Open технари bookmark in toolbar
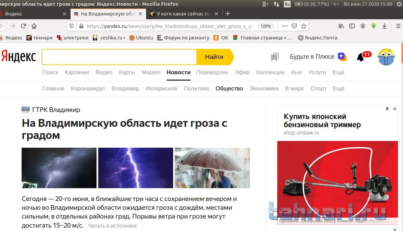Image resolution: width=403 pixels, height=231 pixels. [39, 38]
